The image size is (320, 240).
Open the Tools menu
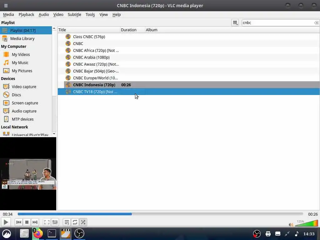coord(90,15)
